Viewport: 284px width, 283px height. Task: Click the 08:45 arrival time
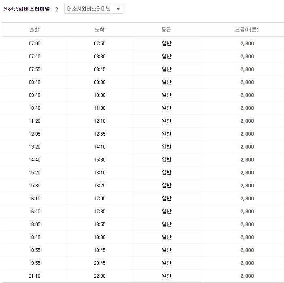(100, 69)
